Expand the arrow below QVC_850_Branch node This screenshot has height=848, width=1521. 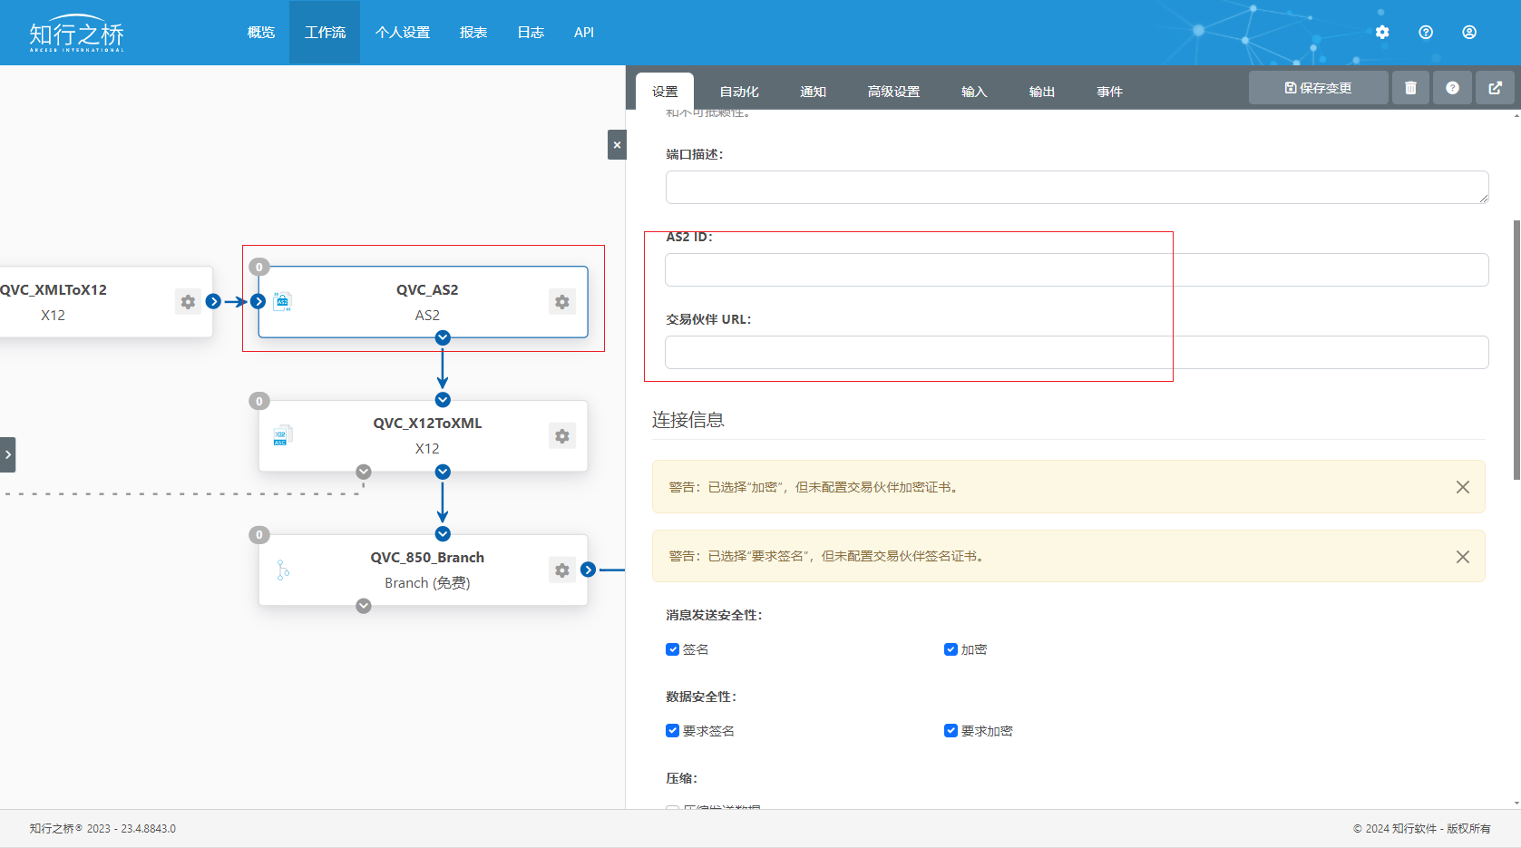(364, 606)
